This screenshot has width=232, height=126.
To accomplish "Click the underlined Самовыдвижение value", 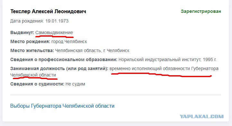I will tap(54, 32).
